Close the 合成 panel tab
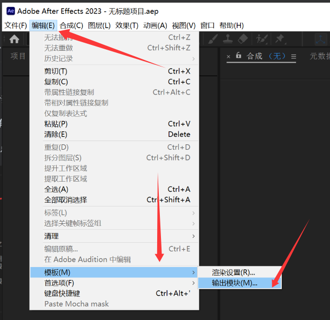The width and height of the screenshot is (330, 320). click(x=228, y=56)
